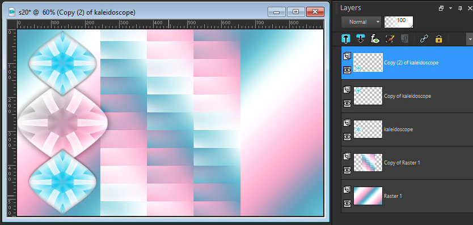Click the float/restore icon on Layers panel

[x=441, y=8]
